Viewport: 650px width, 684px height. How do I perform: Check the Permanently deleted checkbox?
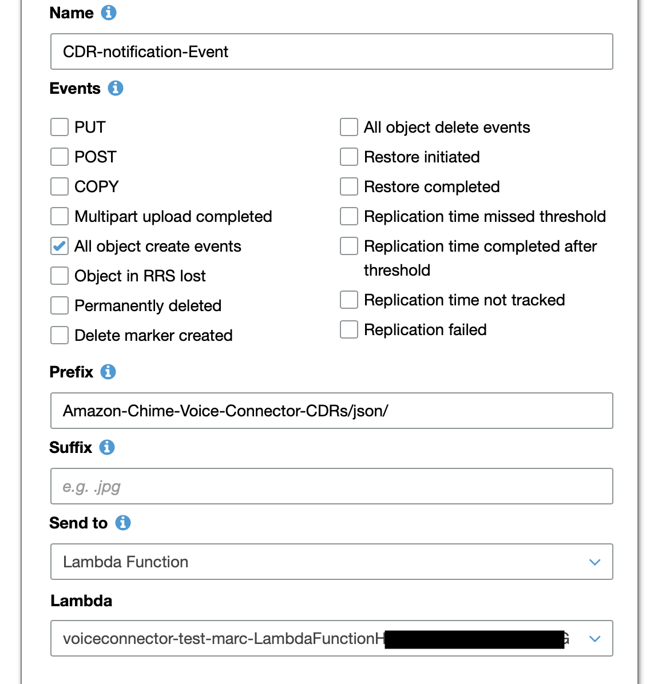(60, 305)
